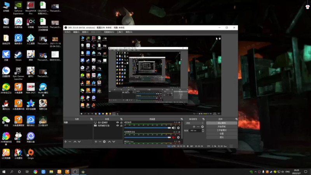Open Windows Start menu
The height and width of the screenshot is (175, 311).
(4, 171)
